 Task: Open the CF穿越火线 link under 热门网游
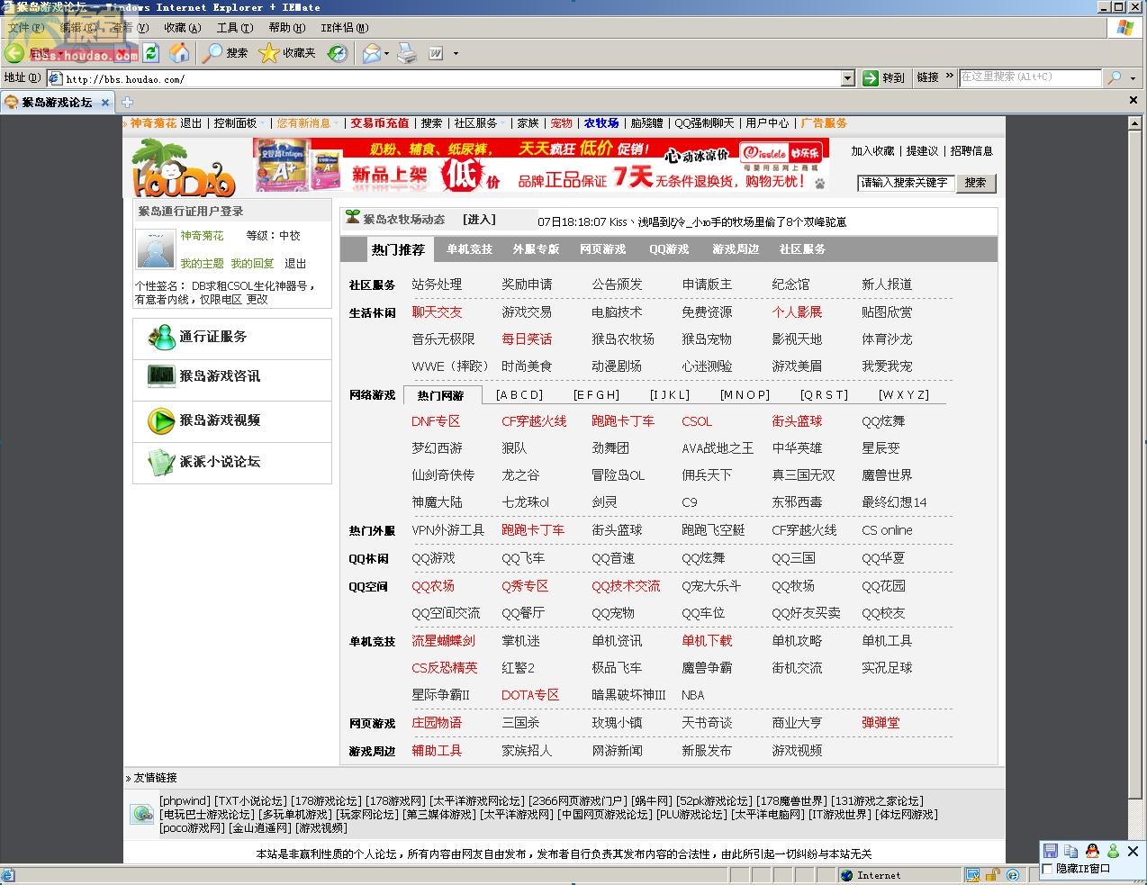pyautogui.click(x=534, y=421)
